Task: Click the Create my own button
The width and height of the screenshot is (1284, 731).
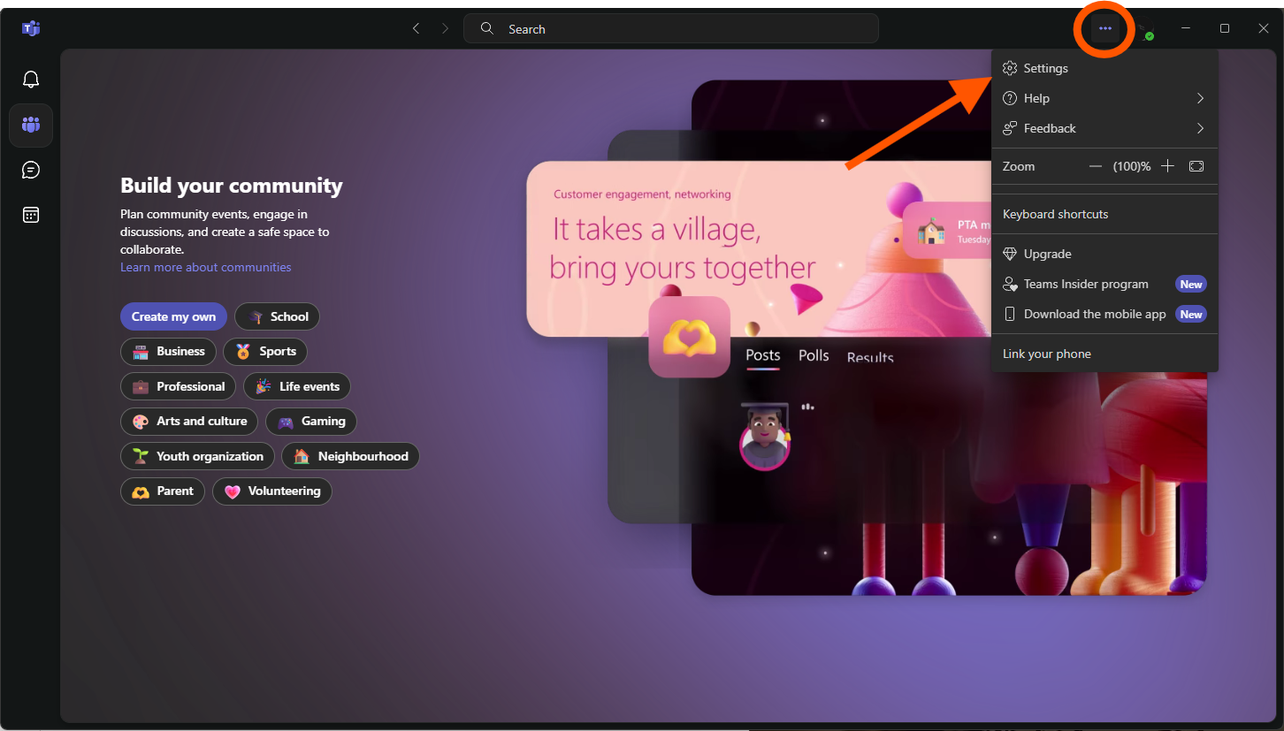Action: [173, 316]
